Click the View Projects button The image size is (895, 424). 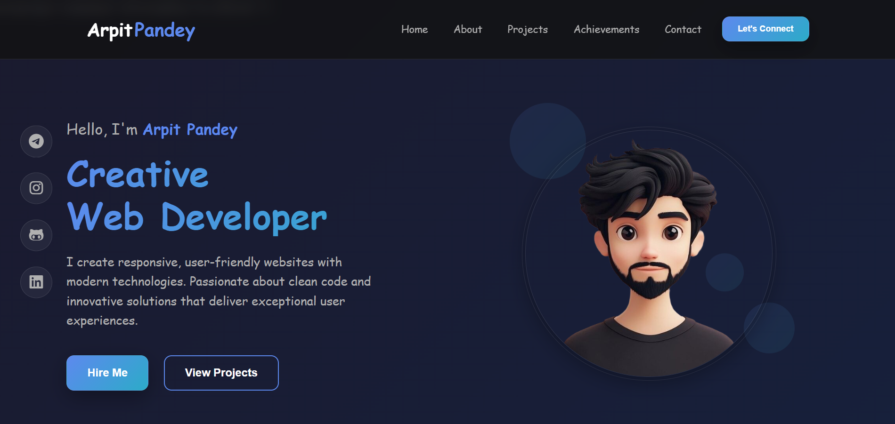click(x=221, y=373)
